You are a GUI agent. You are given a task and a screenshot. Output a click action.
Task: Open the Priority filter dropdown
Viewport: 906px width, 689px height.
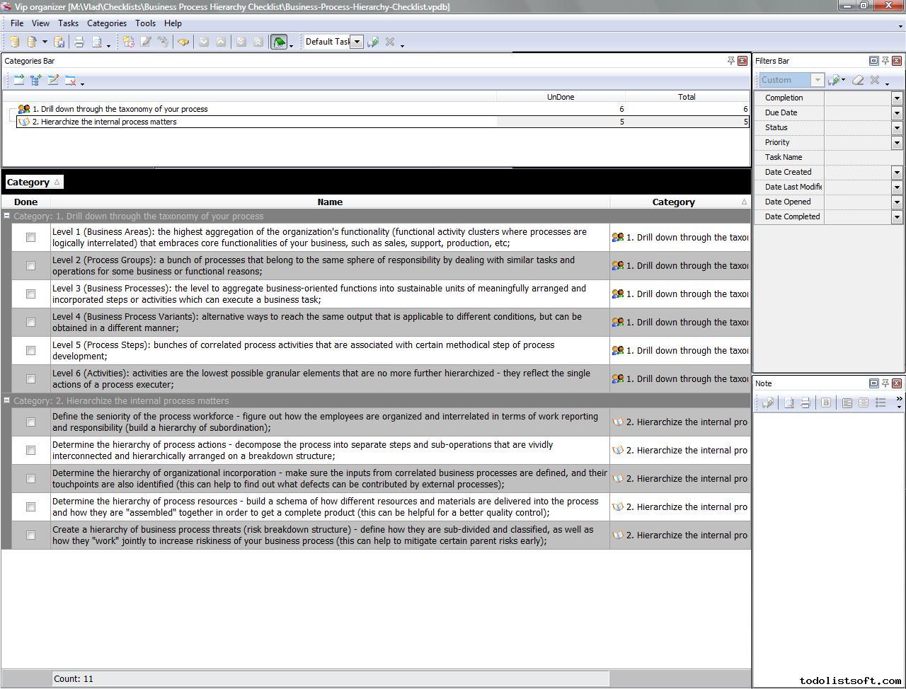pyautogui.click(x=897, y=142)
